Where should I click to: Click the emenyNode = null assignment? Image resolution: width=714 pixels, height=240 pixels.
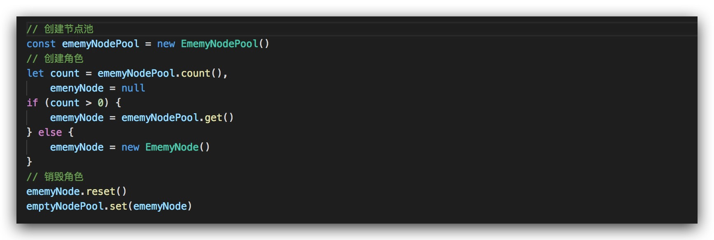98,88
